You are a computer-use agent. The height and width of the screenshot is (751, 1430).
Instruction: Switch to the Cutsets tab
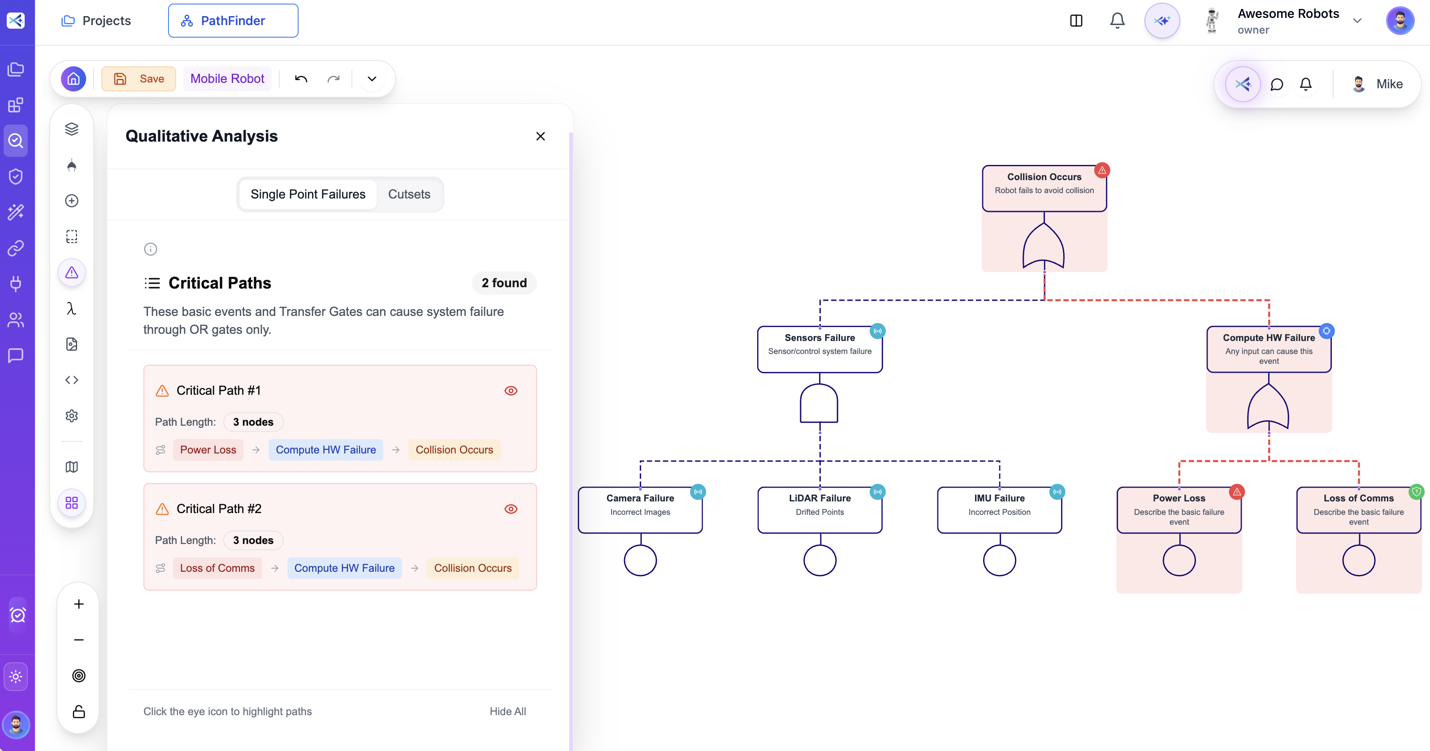pyautogui.click(x=409, y=194)
